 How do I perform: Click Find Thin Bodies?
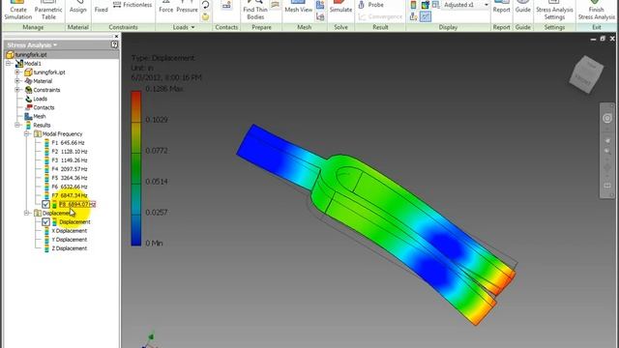tap(255, 10)
